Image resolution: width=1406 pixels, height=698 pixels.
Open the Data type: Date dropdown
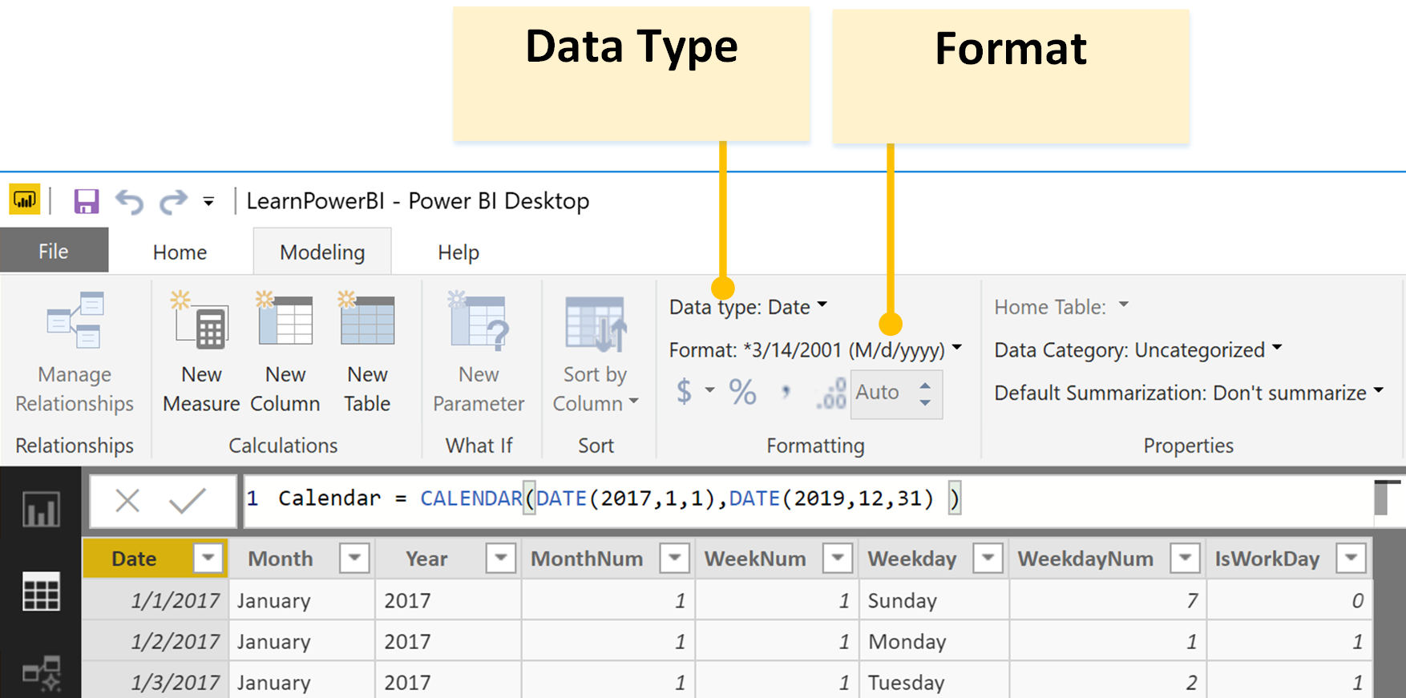tap(748, 307)
